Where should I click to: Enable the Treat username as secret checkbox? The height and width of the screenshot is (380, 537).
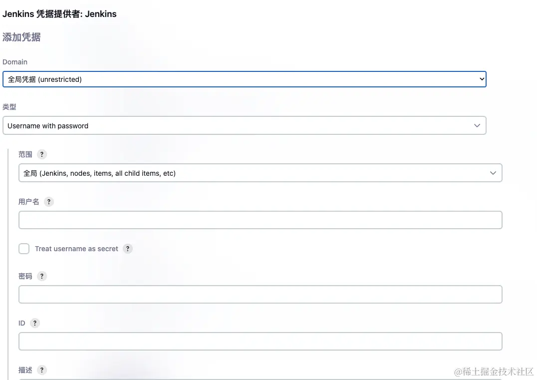[x=24, y=249]
